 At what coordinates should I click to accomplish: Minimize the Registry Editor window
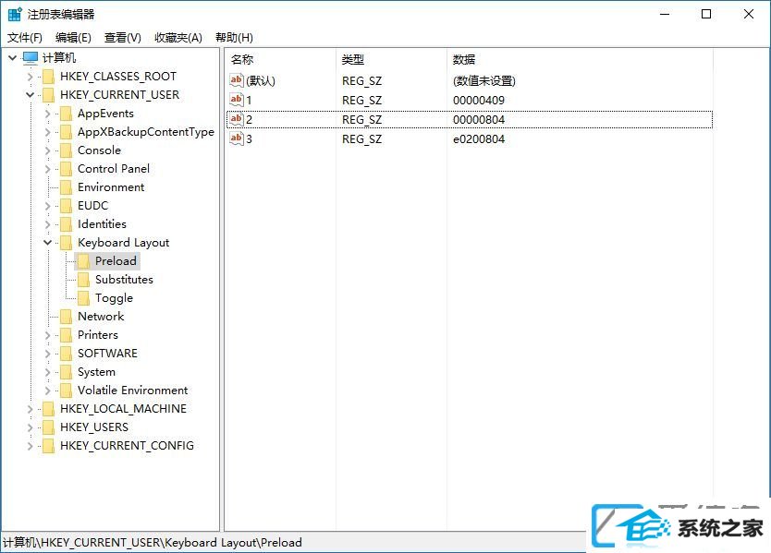(665, 14)
